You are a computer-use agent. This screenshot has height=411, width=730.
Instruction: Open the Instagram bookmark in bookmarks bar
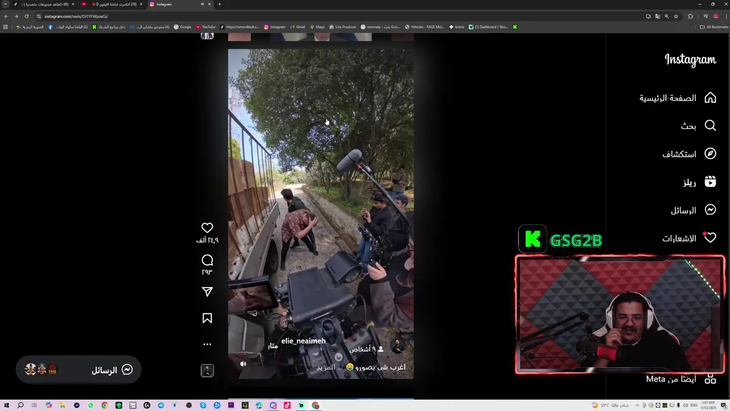274,27
